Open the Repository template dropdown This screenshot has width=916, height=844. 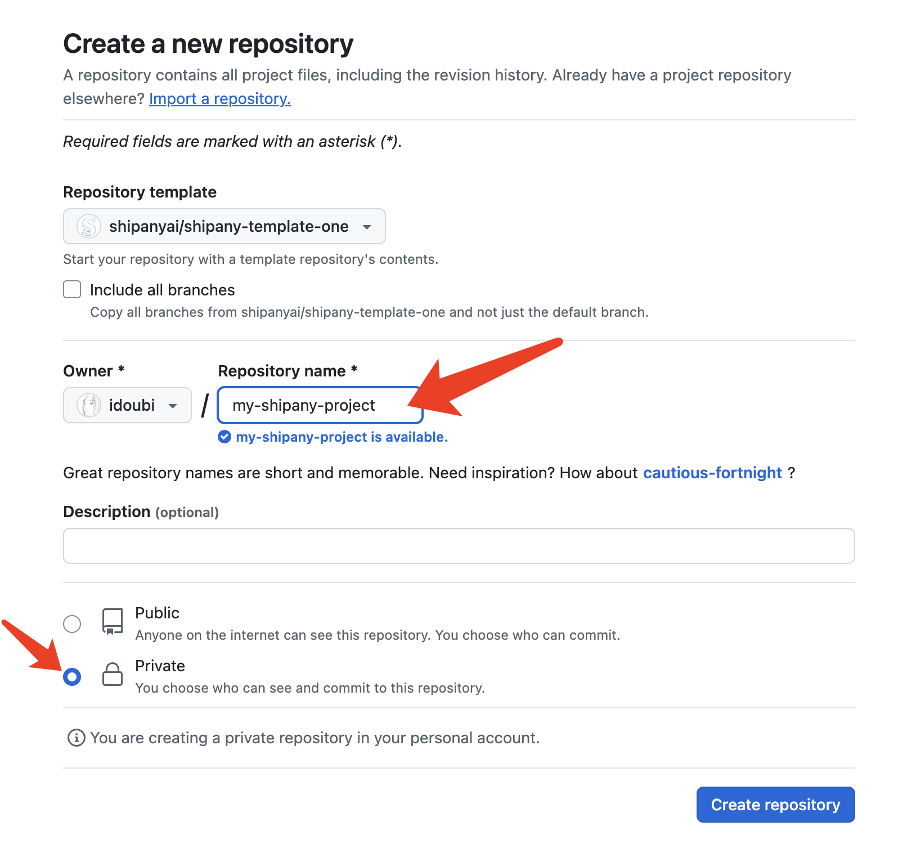click(224, 227)
